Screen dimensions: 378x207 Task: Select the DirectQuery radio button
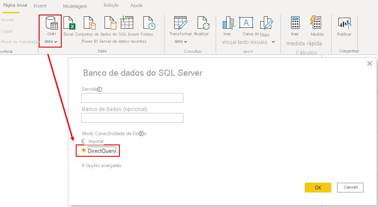pyautogui.click(x=84, y=150)
